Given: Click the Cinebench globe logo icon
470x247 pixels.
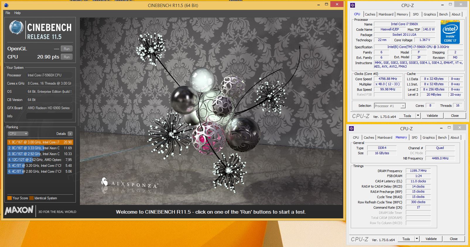Looking at the screenshot, I should [16, 28].
